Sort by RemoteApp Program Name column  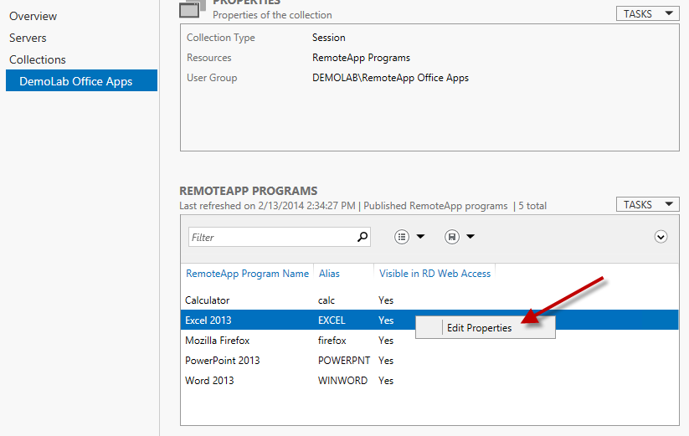point(247,273)
